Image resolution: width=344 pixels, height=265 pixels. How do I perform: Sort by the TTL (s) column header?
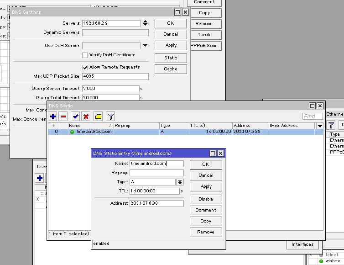tap(209, 126)
